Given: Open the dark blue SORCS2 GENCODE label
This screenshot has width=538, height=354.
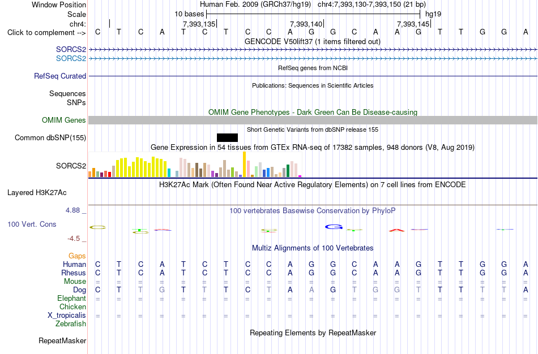Looking at the screenshot, I should (x=71, y=50).
